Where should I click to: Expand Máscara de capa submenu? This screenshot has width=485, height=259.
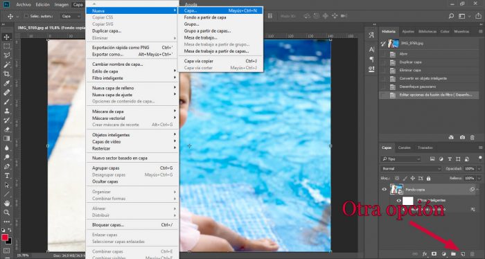tap(132, 111)
